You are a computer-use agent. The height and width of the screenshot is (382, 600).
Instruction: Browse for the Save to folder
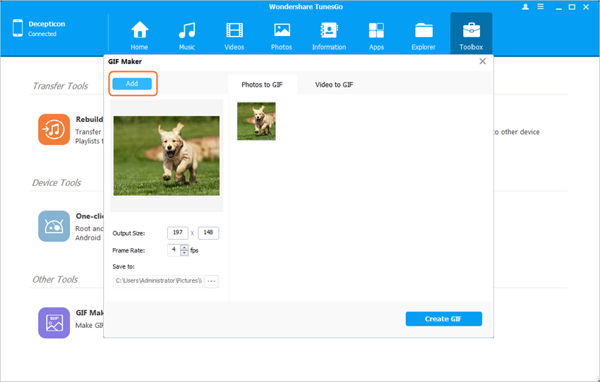point(212,281)
